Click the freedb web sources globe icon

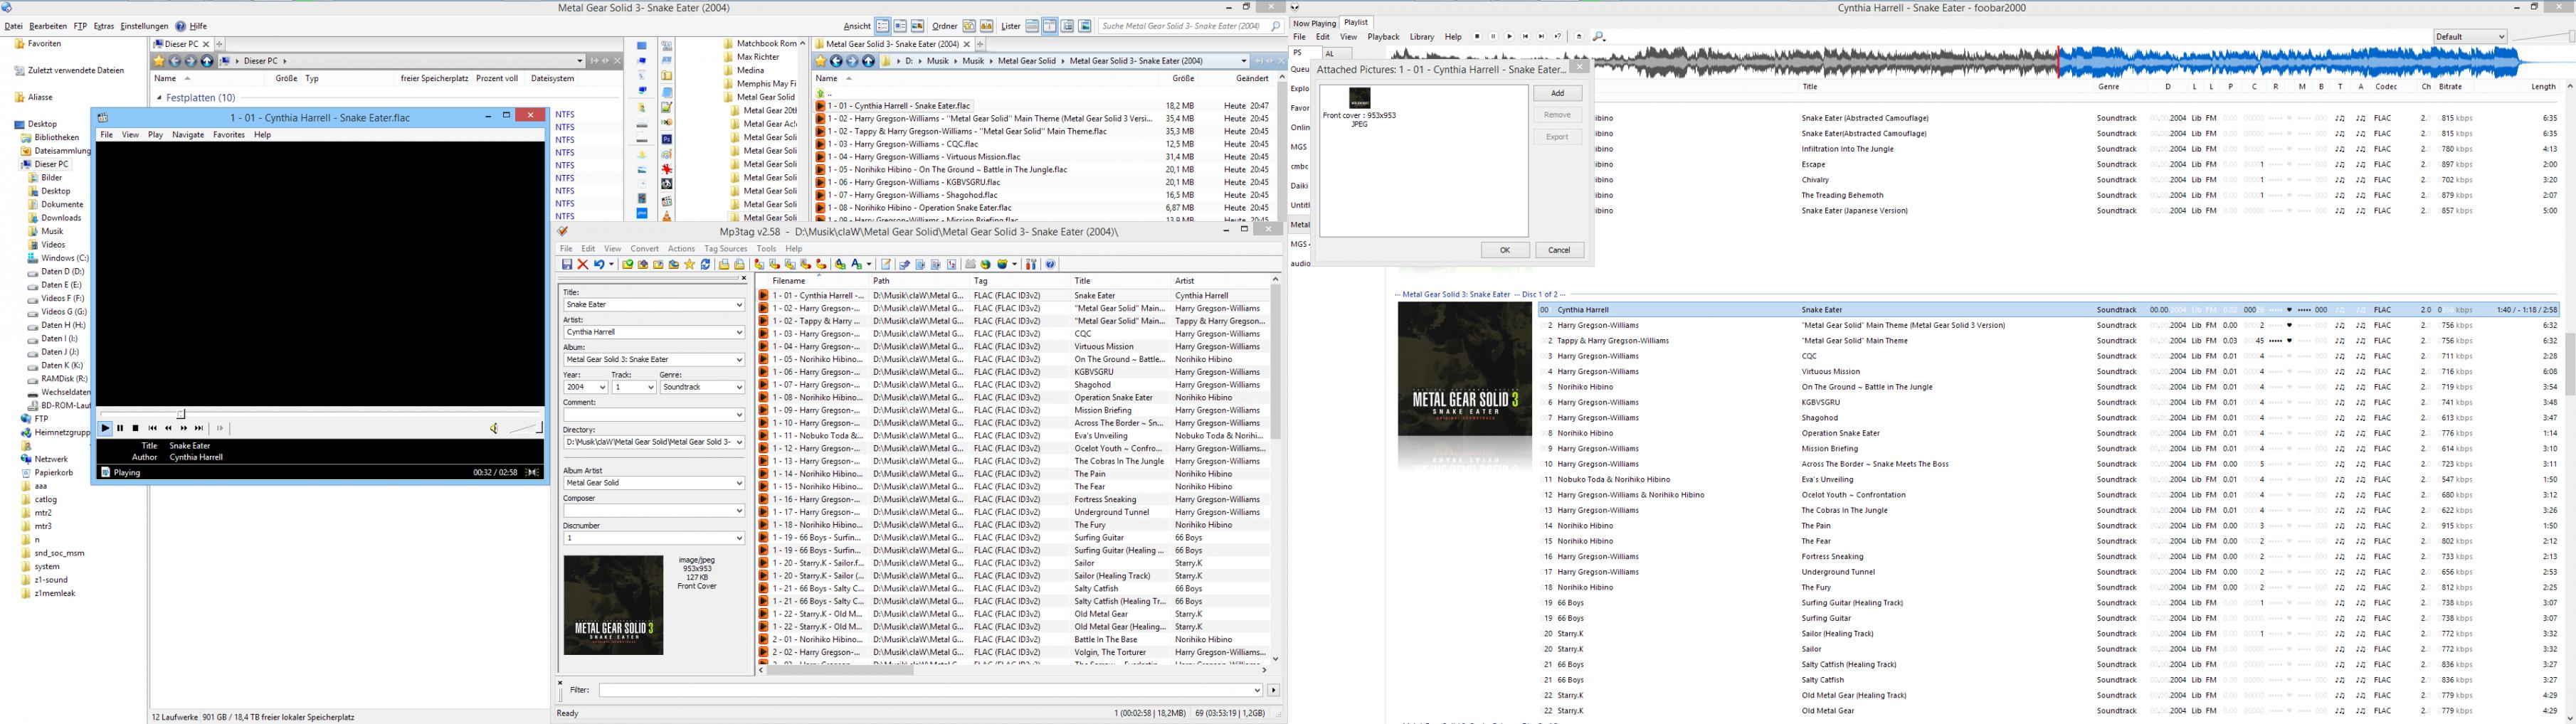(x=985, y=264)
